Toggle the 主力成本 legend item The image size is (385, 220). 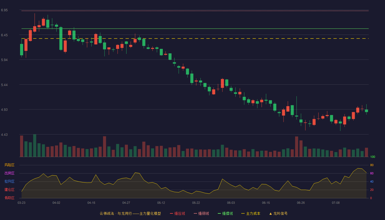click(251, 213)
